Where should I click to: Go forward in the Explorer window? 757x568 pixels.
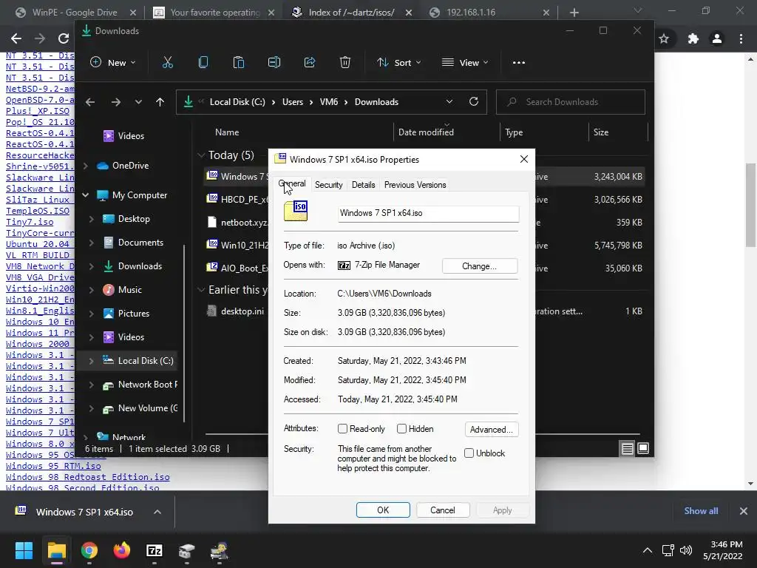pyautogui.click(x=116, y=102)
